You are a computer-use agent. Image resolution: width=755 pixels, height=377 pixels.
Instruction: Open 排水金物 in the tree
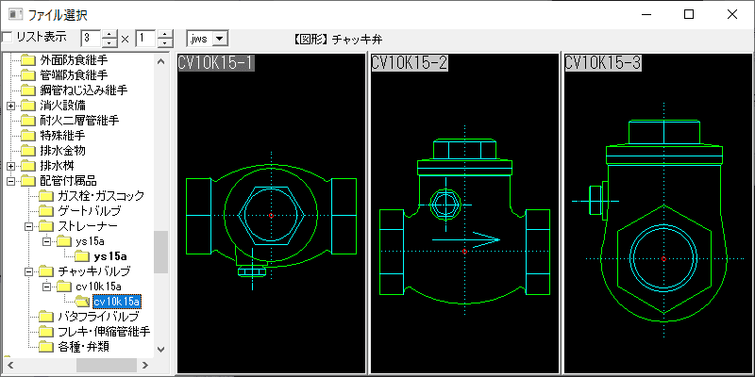[62, 151]
